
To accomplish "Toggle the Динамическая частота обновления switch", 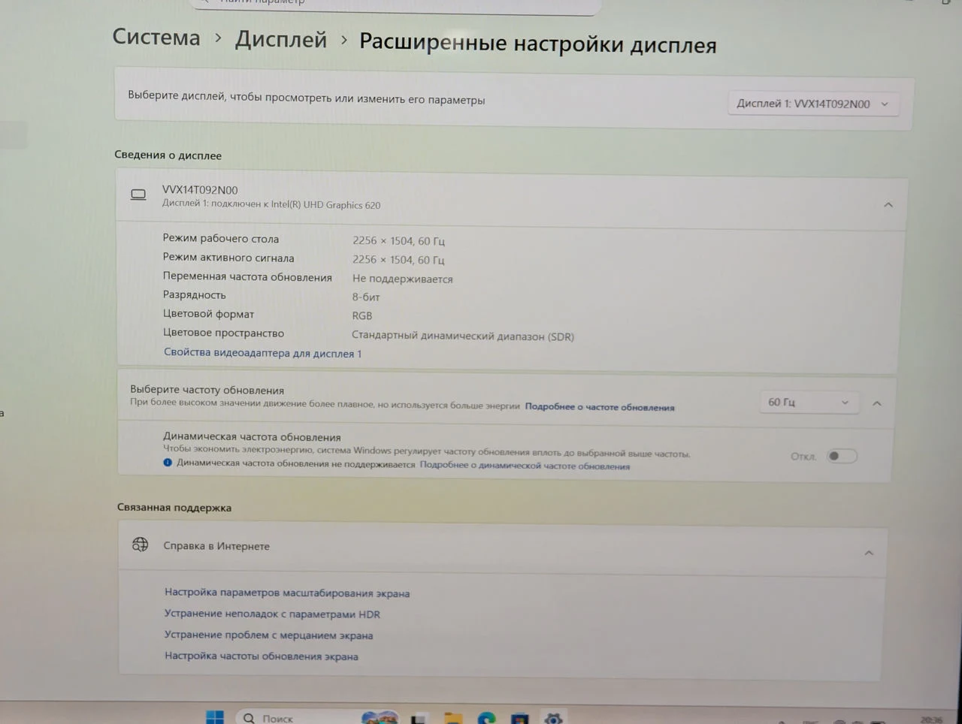I will (842, 456).
